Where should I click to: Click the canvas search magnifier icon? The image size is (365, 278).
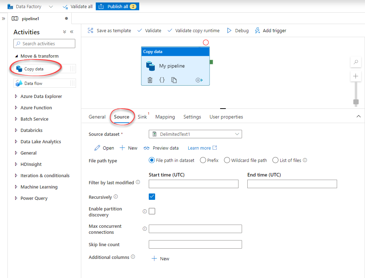point(356,62)
